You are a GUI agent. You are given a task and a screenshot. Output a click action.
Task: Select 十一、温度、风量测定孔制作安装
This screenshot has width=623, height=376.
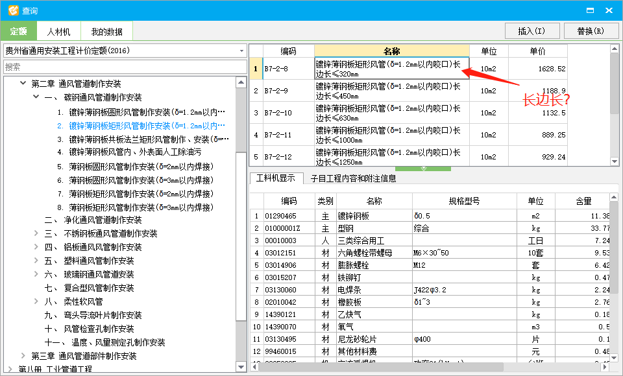point(104,342)
